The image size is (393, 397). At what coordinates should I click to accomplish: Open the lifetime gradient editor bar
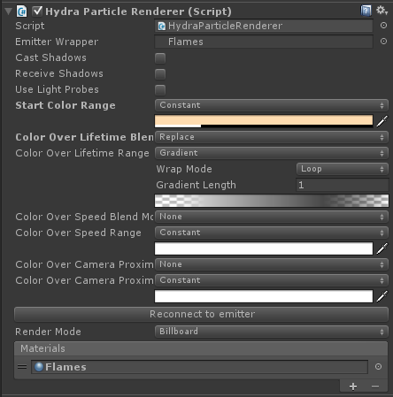(272, 201)
